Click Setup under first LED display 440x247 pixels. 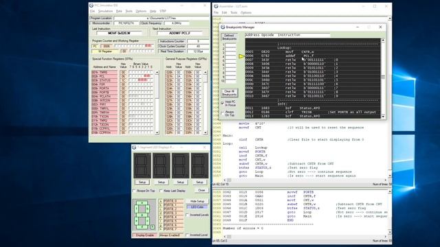[x=142, y=183]
